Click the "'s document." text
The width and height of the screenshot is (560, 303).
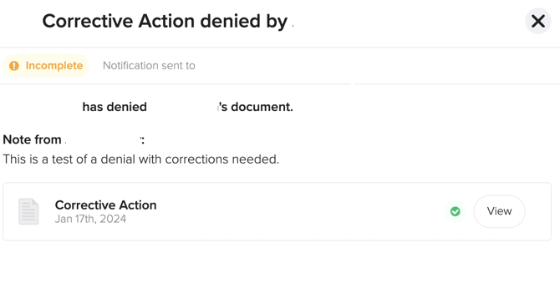(256, 107)
